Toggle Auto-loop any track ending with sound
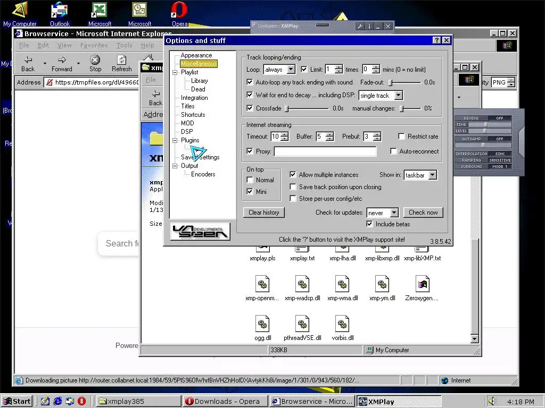The height and width of the screenshot is (408, 545). pyautogui.click(x=250, y=82)
